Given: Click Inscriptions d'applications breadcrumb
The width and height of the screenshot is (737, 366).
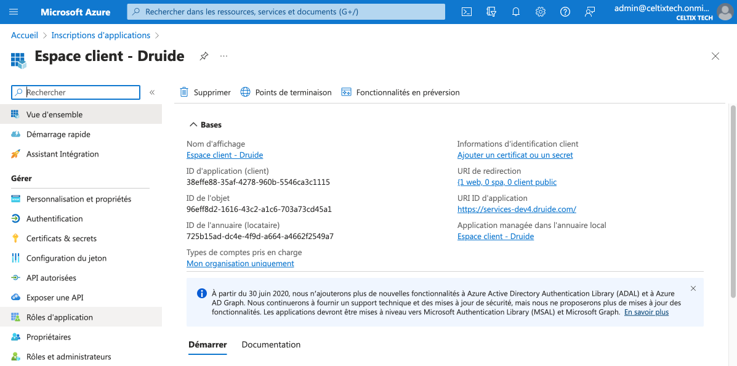Looking at the screenshot, I should 100,35.
